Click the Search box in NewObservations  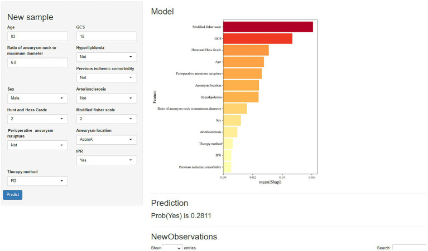[410, 248]
